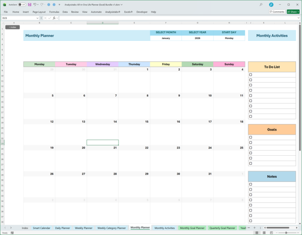This screenshot has height=235, width=302.
Task: Select Page Break Preview in the status bar
Action: click(x=271, y=232)
